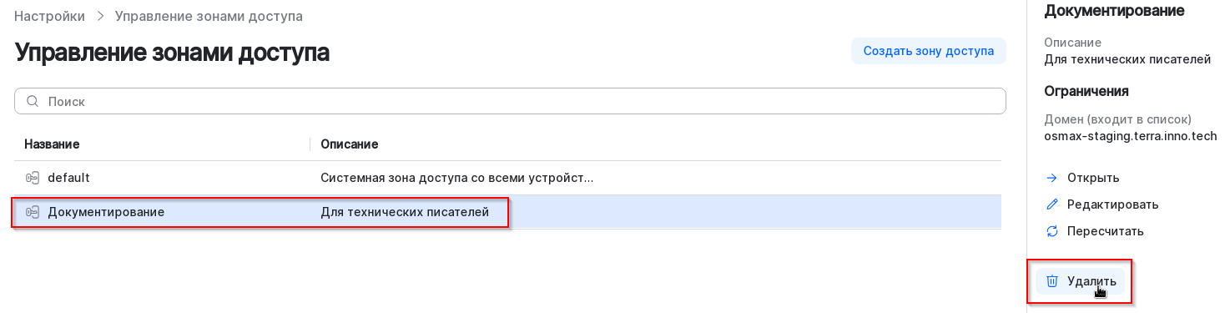Image resolution: width=1225 pixels, height=313 pixels.
Task: Click the zone icon in default row
Action: (33, 178)
